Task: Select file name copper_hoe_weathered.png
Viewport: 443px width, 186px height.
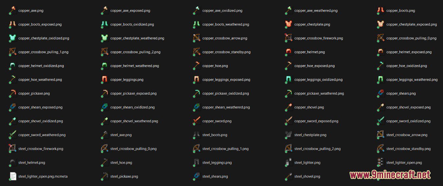Action: 40,80
